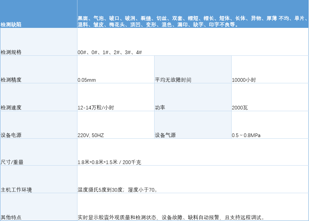This screenshot has height=221, width=310.
Task: Click the 12-14万粒/小时 speed value
Action: click(97, 107)
